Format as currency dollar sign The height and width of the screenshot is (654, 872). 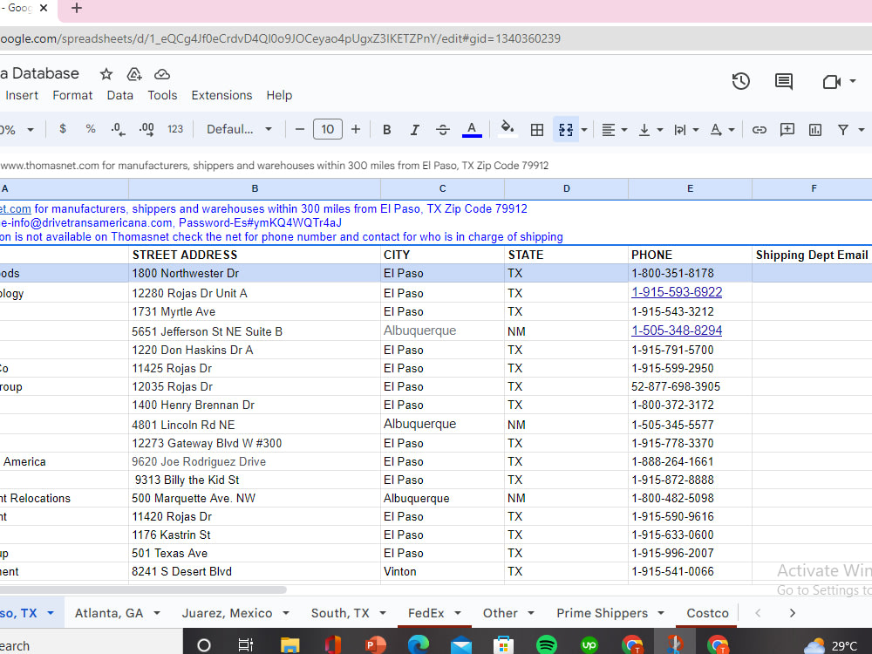(63, 130)
